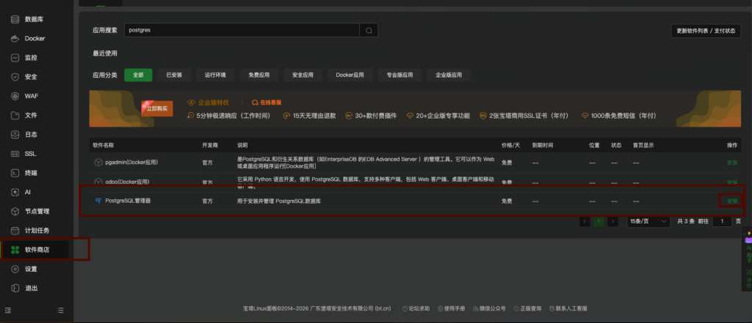The image size is (752, 323).
Task: Click the pgadmin cube icon
Action: pyautogui.click(x=98, y=163)
